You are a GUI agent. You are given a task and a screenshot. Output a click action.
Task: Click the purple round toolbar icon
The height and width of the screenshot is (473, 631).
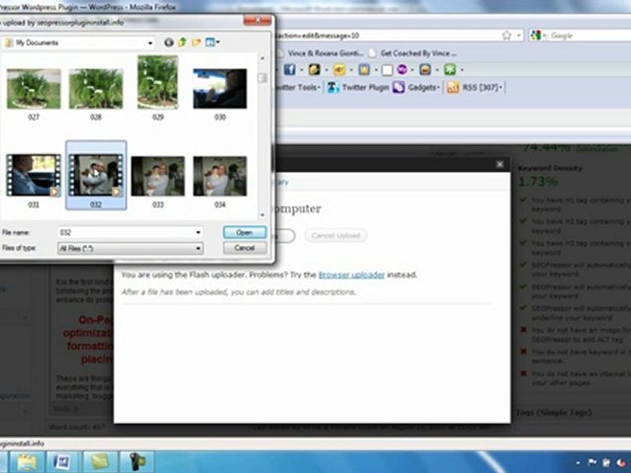click(402, 70)
